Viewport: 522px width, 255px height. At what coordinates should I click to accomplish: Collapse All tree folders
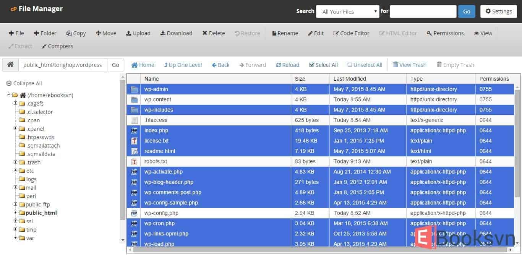24,83
